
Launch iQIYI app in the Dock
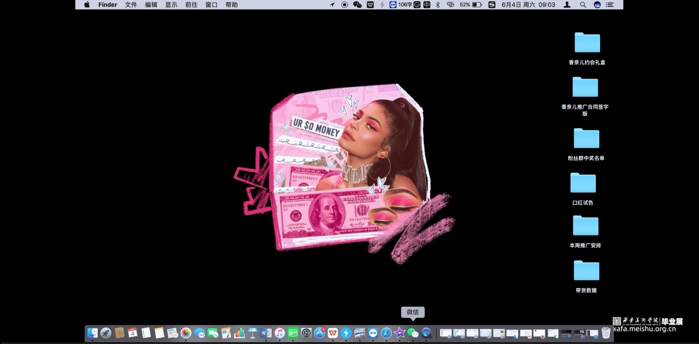(293, 333)
